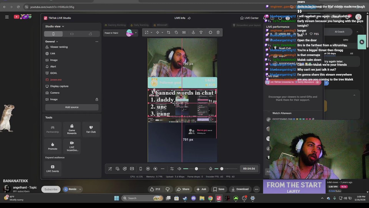Open the Remix dropdown arrow
Viewport: 369px width, 208px height.
pyautogui.click(x=80, y=190)
